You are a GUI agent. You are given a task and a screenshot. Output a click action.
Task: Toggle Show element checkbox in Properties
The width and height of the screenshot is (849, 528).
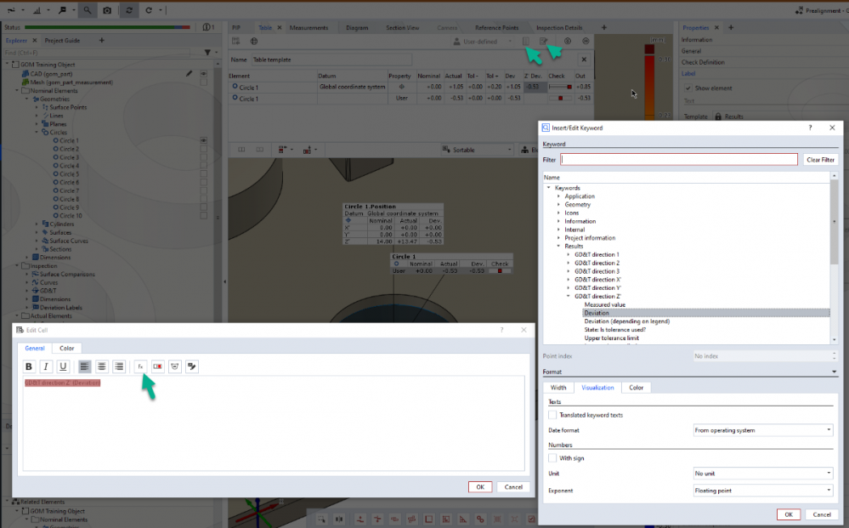(688, 88)
